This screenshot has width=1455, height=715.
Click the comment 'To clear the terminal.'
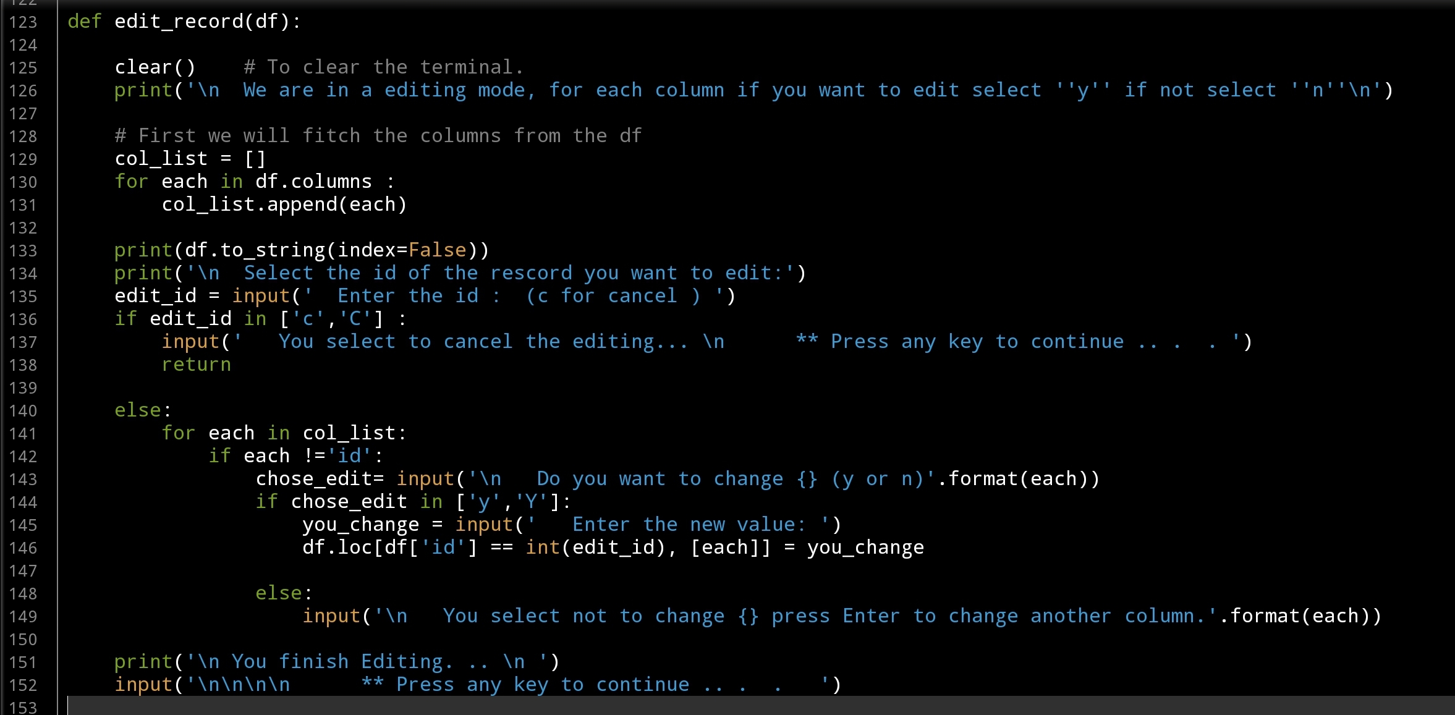[383, 67]
